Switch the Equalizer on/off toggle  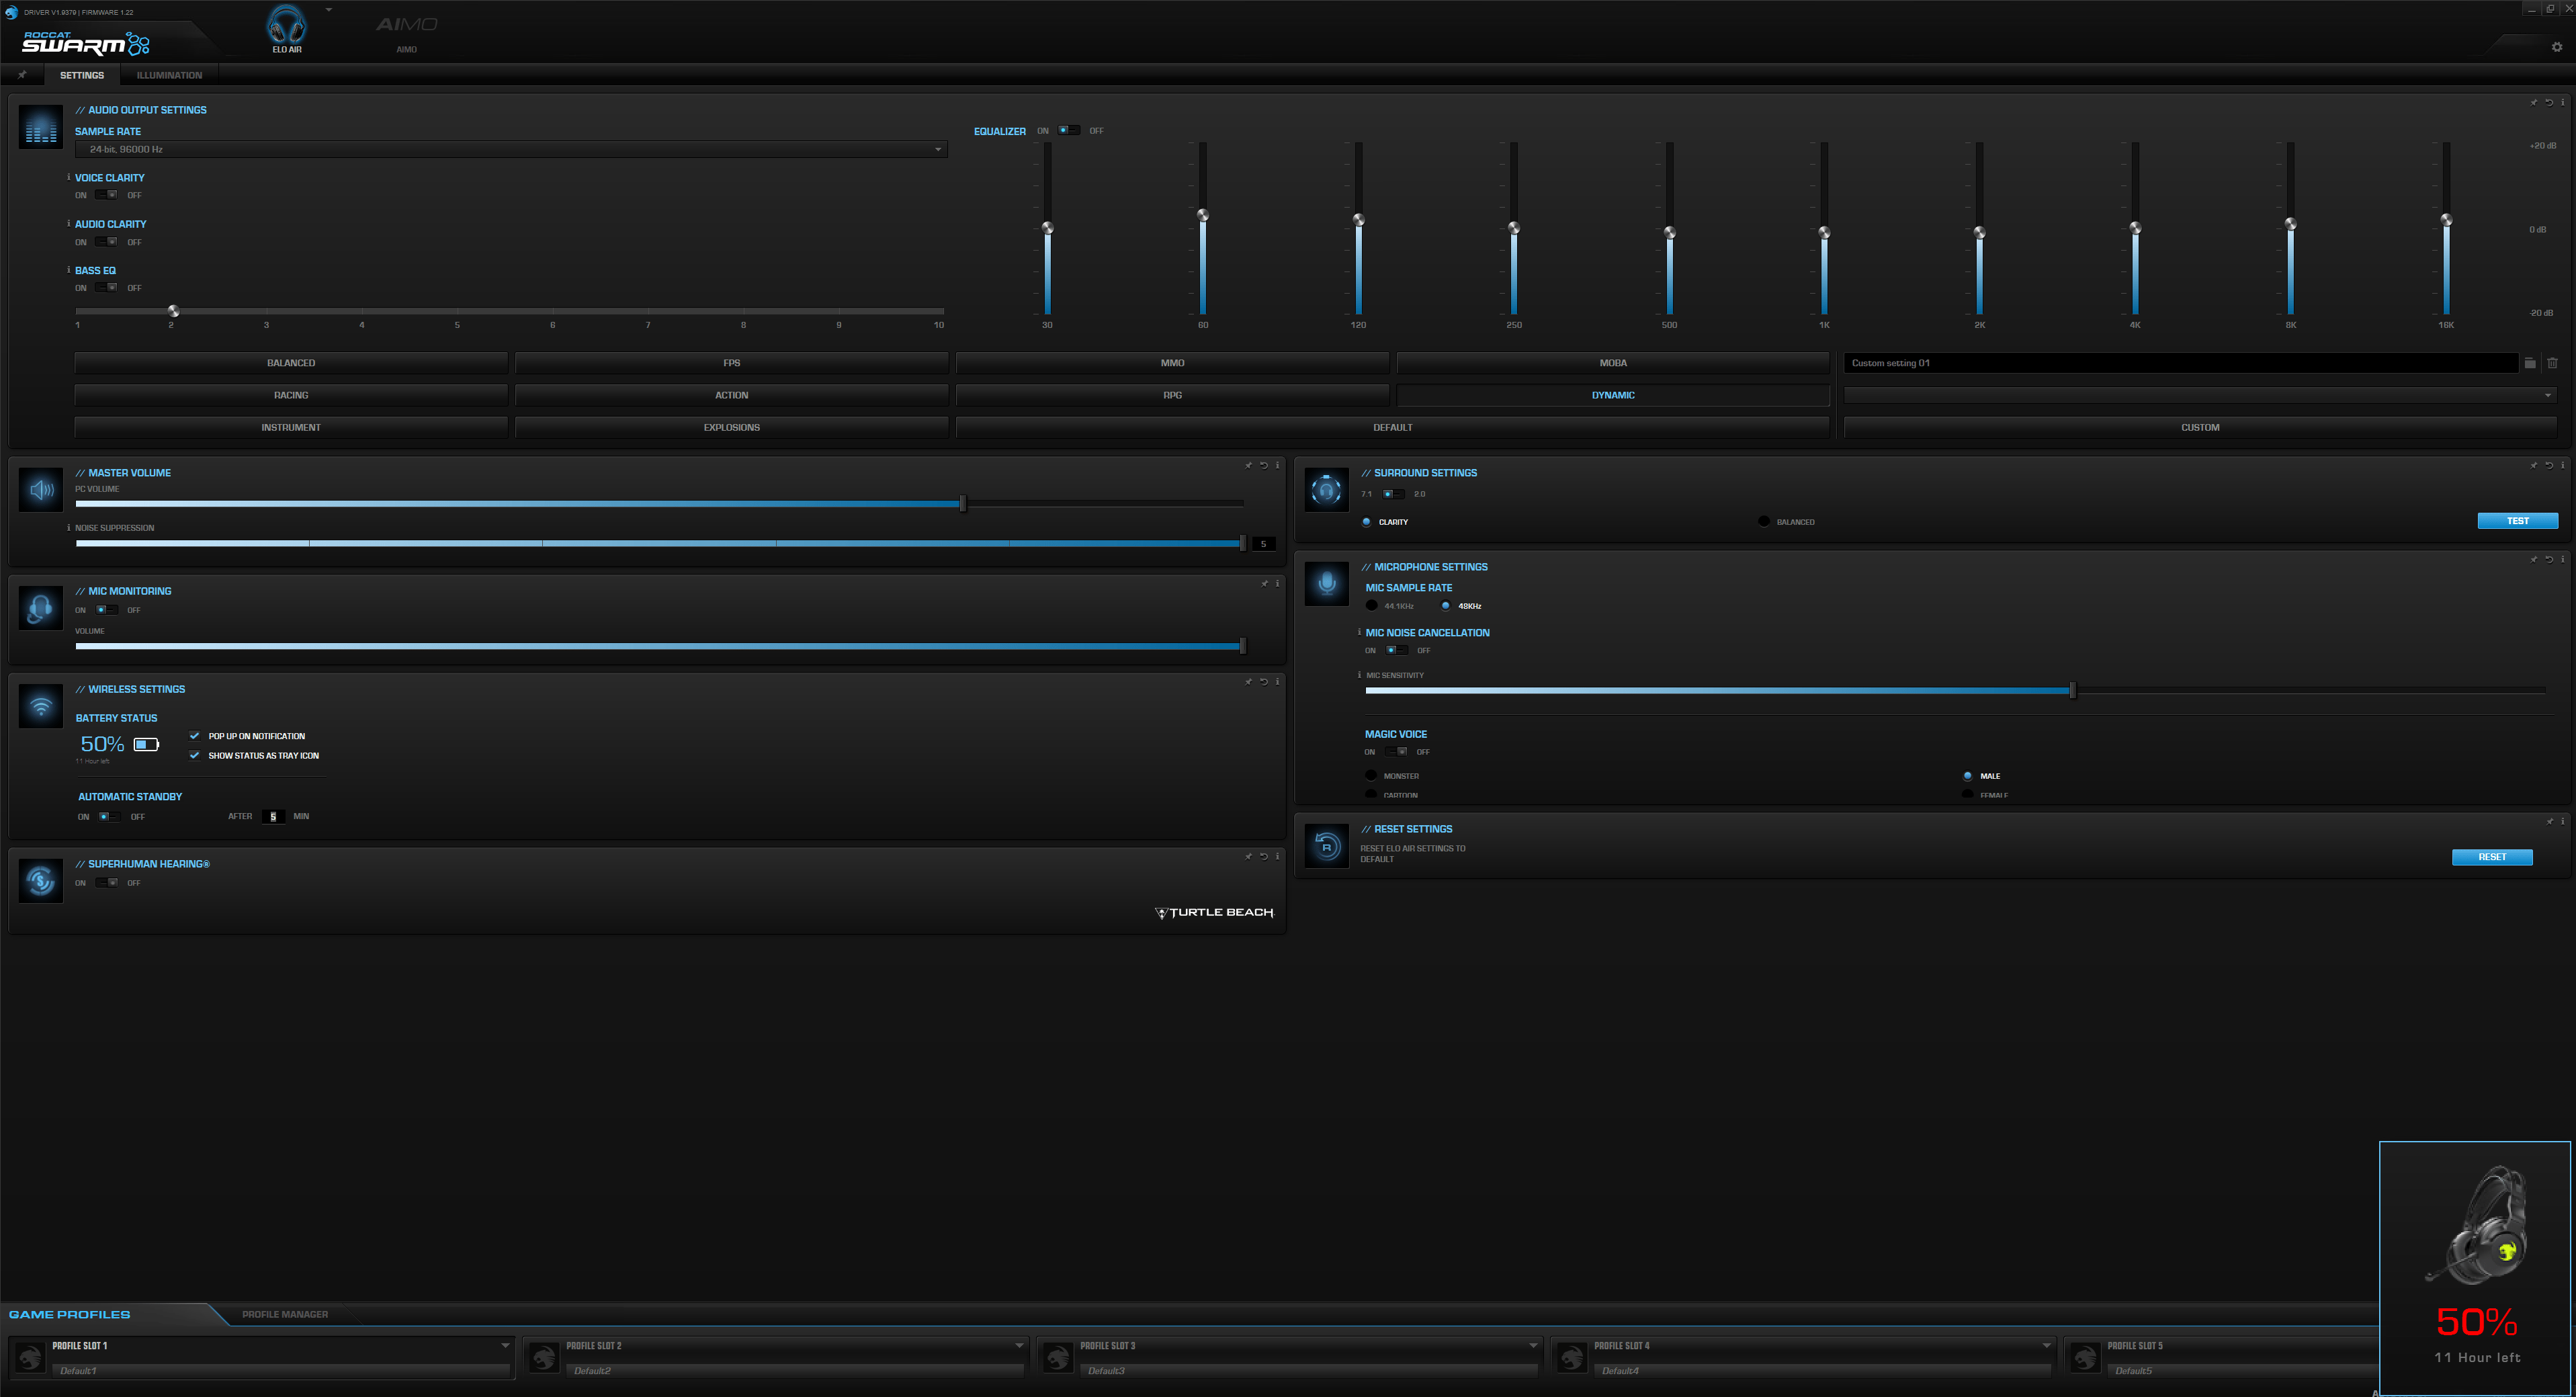pyautogui.click(x=1069, y=130)
